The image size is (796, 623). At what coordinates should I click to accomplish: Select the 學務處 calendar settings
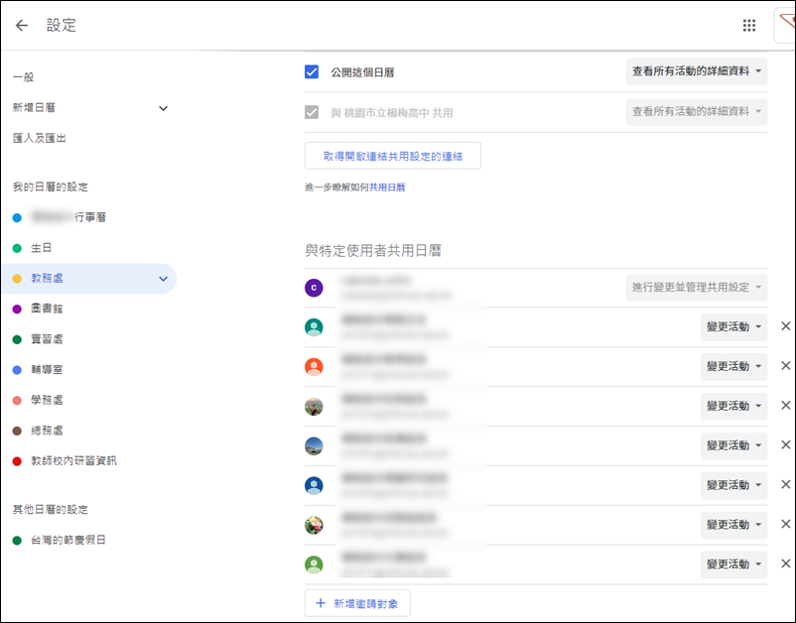47,400
